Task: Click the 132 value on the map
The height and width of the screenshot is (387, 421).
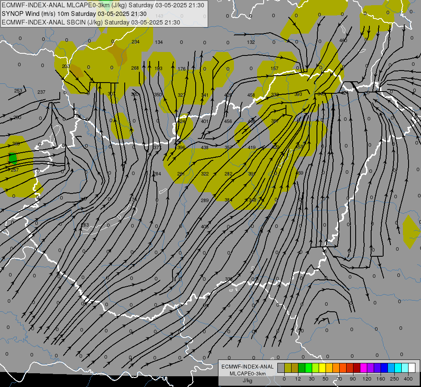Action: pyautogui.click(x=251, y=42)
